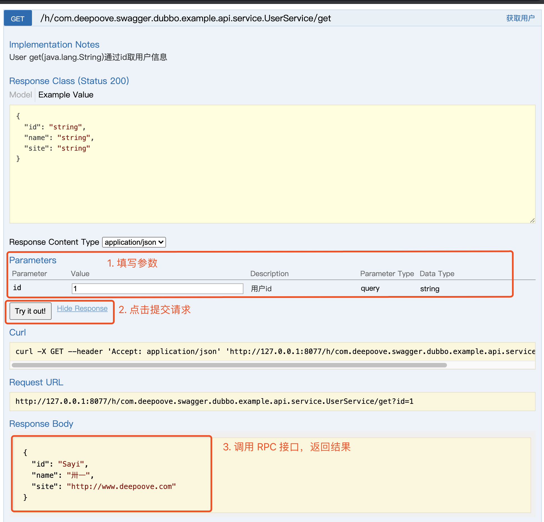Click the 获取用户 summary link
The width and height of the screenshot is (544, 522).
pyautogui.click(x=520, y=18)
